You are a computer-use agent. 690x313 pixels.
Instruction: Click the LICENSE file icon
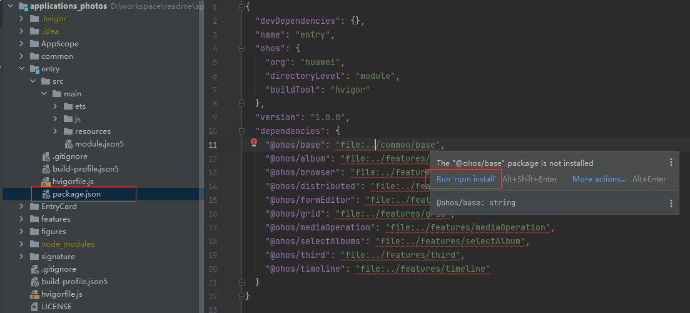[x=35, y=307]
